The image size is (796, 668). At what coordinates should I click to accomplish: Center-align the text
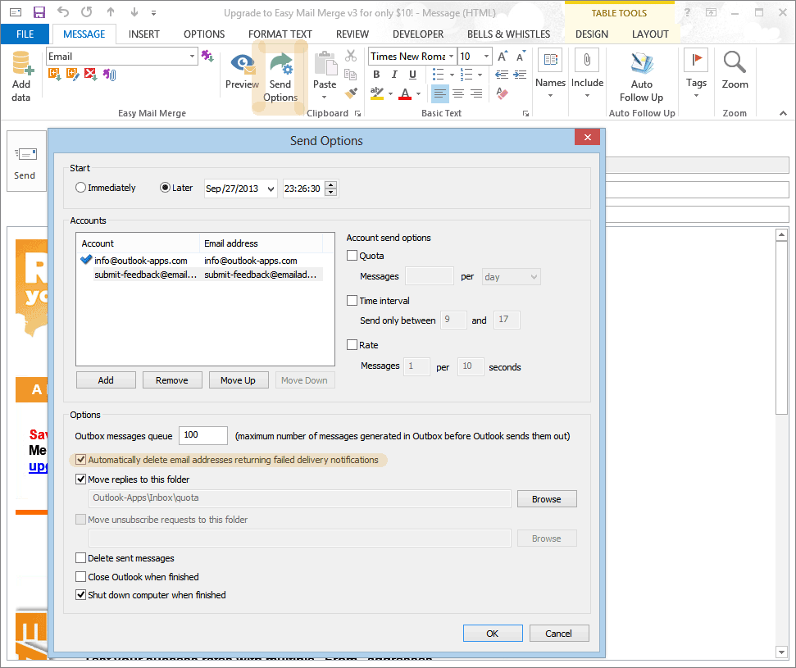click(458, 93)
